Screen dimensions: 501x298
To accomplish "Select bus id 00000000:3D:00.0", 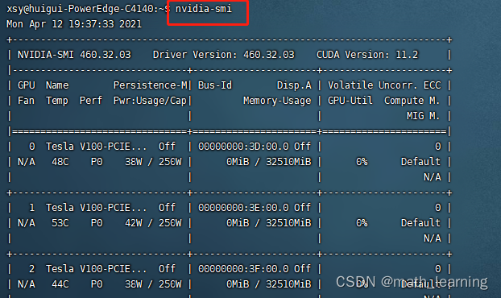I will (243, 147).
